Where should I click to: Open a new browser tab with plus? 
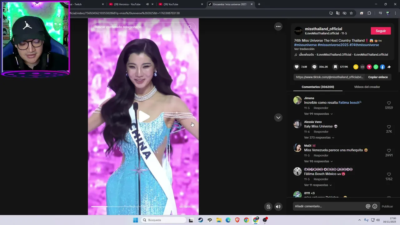pyautogui.click(x=259, y=4)
